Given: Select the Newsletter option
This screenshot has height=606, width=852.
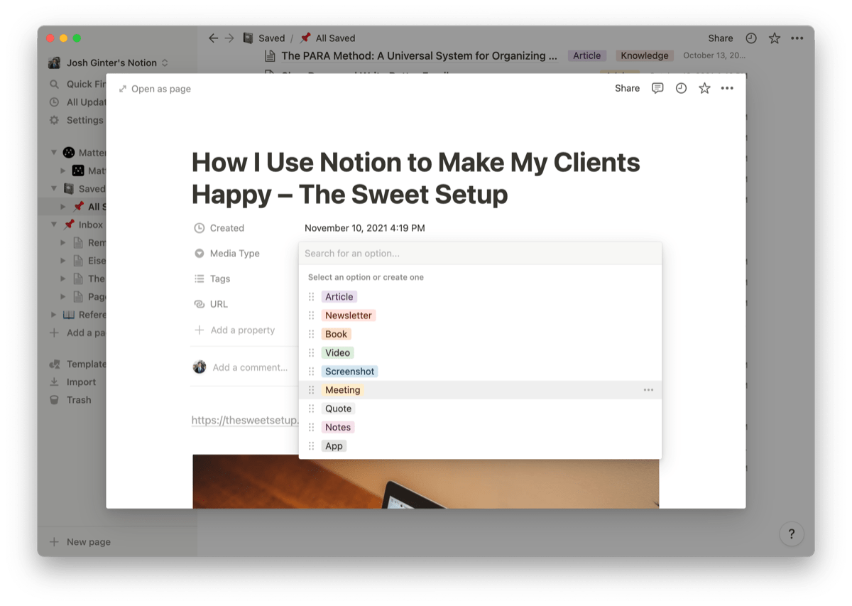Looking at the screenshot, I should pyautogui.click(x=349, y=315).
